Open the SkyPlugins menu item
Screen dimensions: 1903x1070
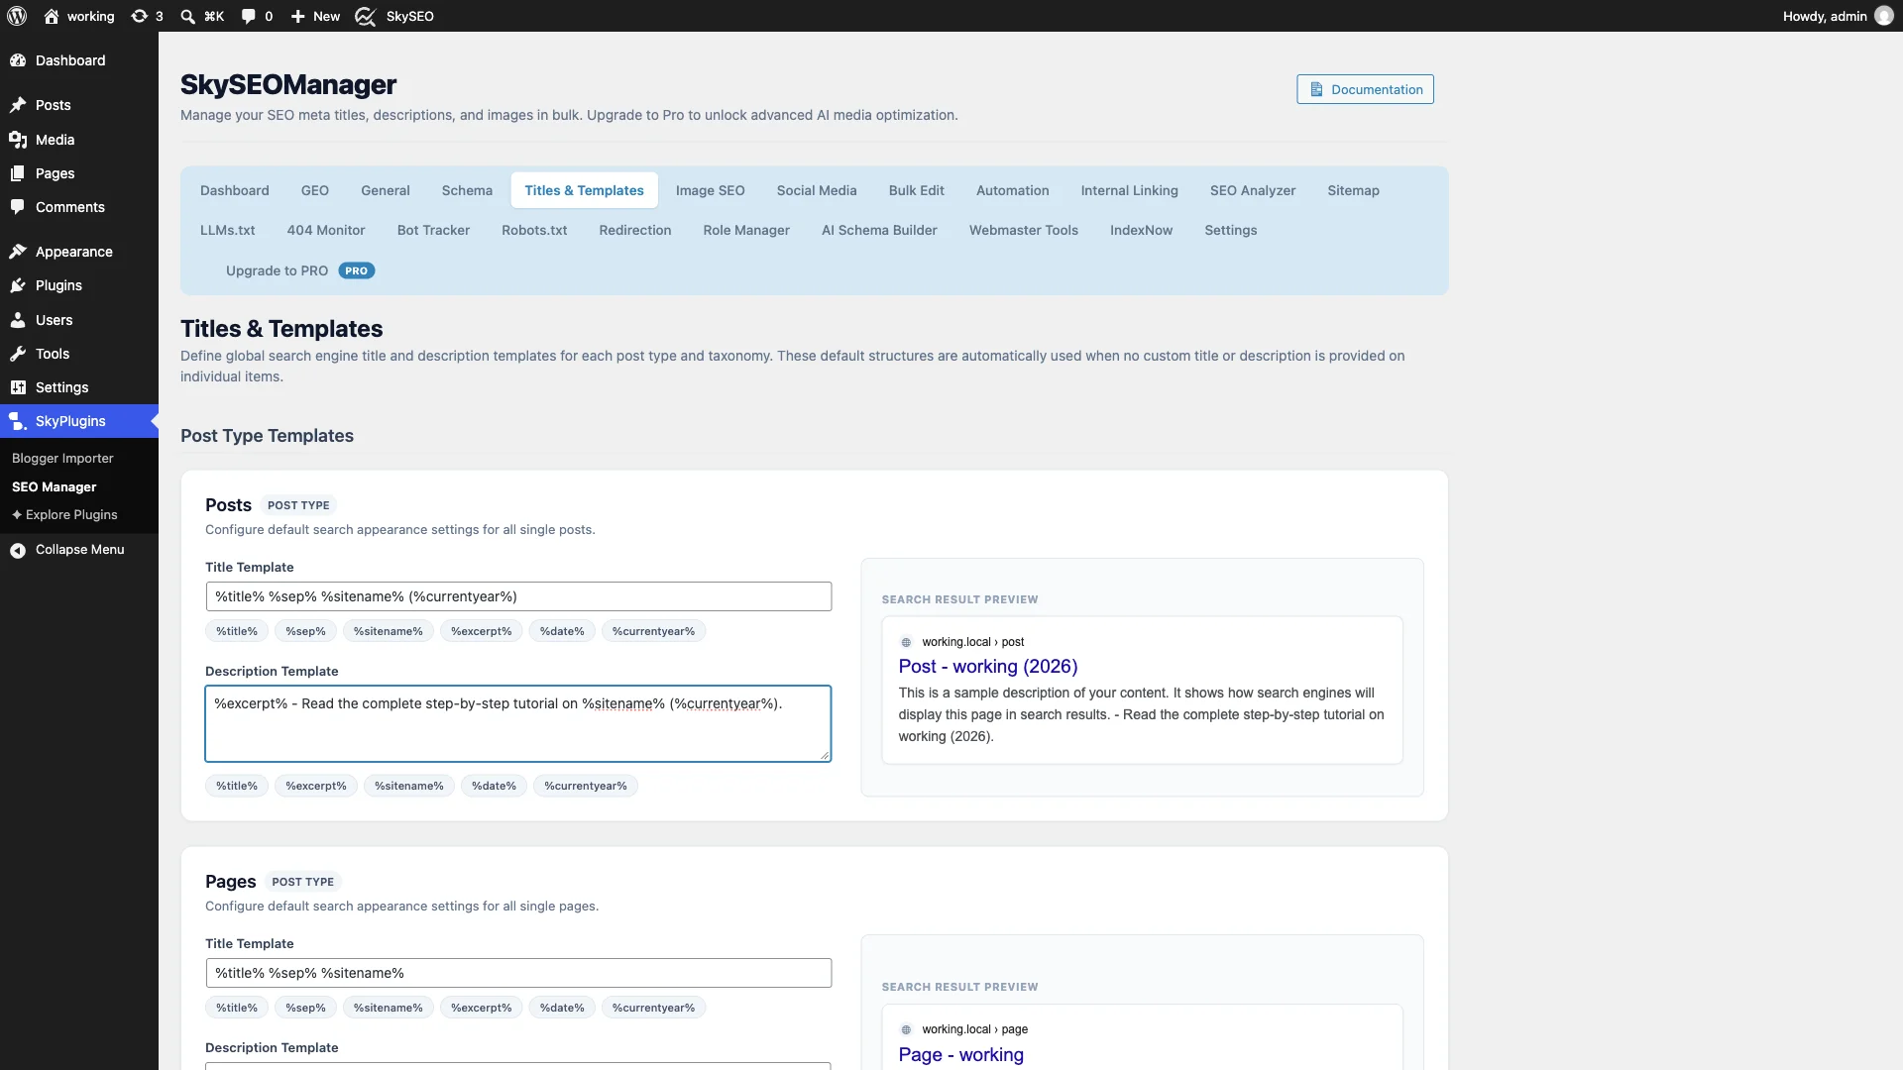(x=79, y=421)
